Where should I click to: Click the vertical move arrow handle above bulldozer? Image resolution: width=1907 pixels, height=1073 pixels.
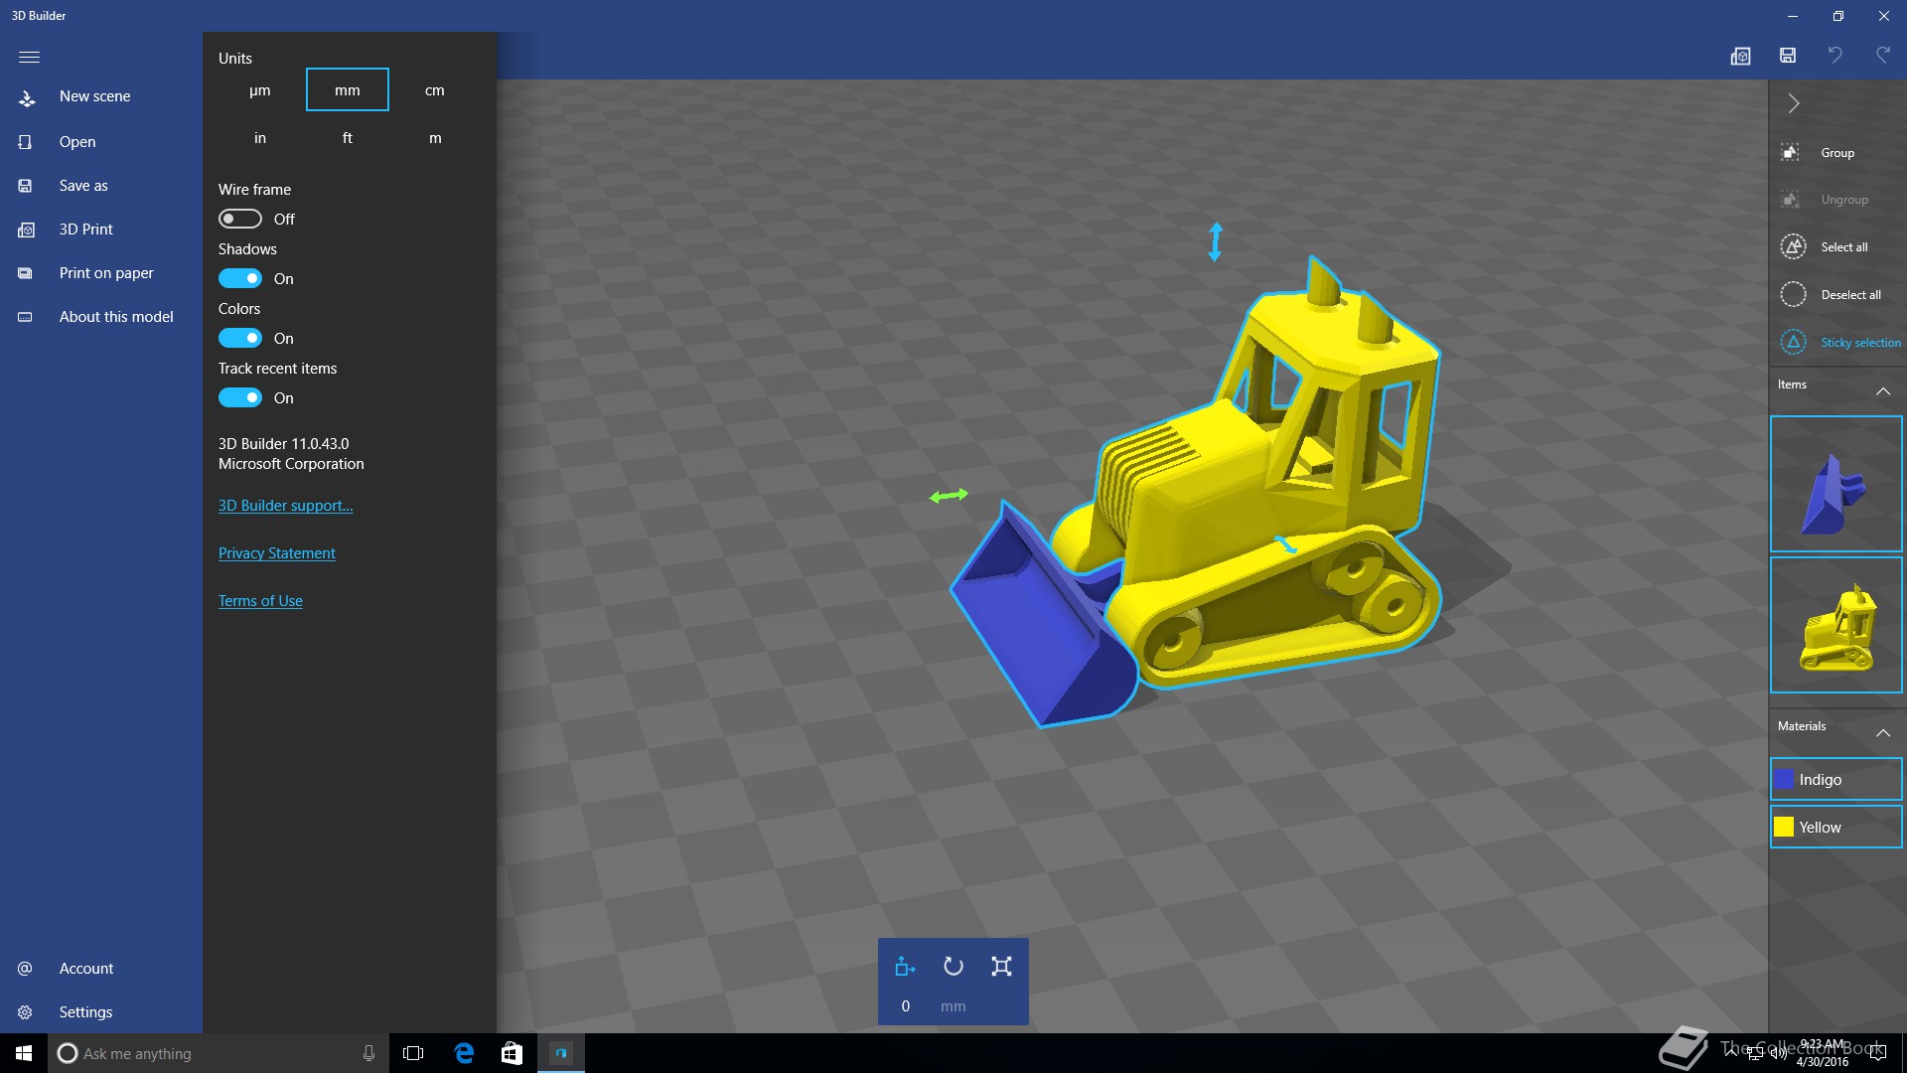click(1215, 241)
